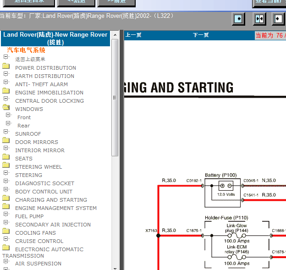286x270 pixels.
Task: Open the CHARGING AND STARTING folder icon
Action: [x=6, y=198]
